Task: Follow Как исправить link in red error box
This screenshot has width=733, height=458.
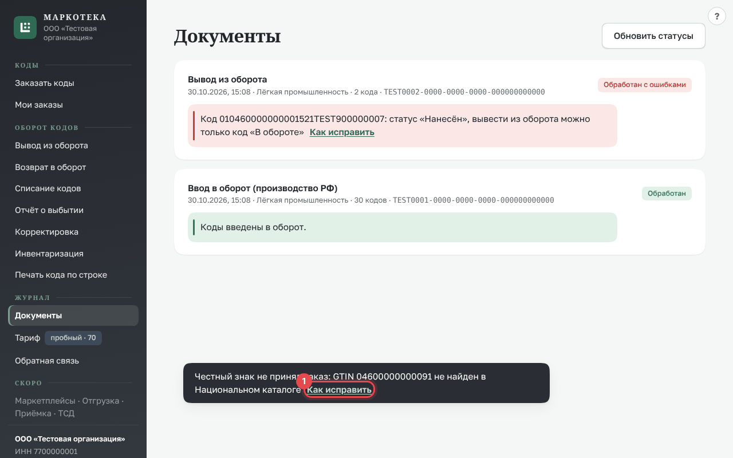Action: (342, 132)
